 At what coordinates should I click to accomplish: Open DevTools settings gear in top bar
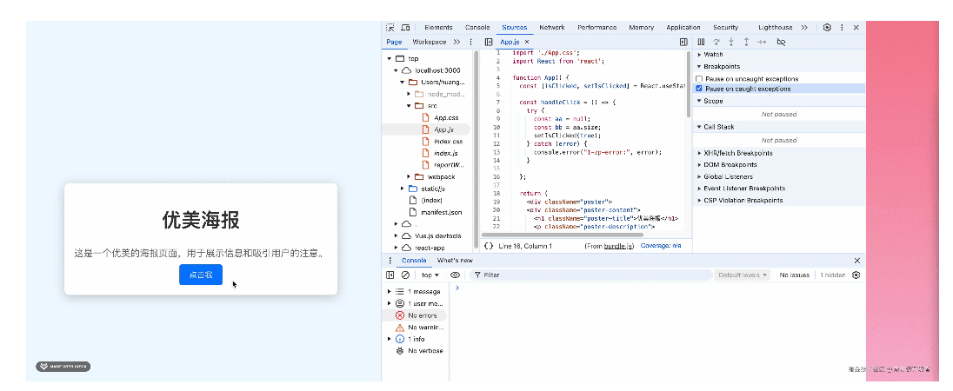coord(827,27)
